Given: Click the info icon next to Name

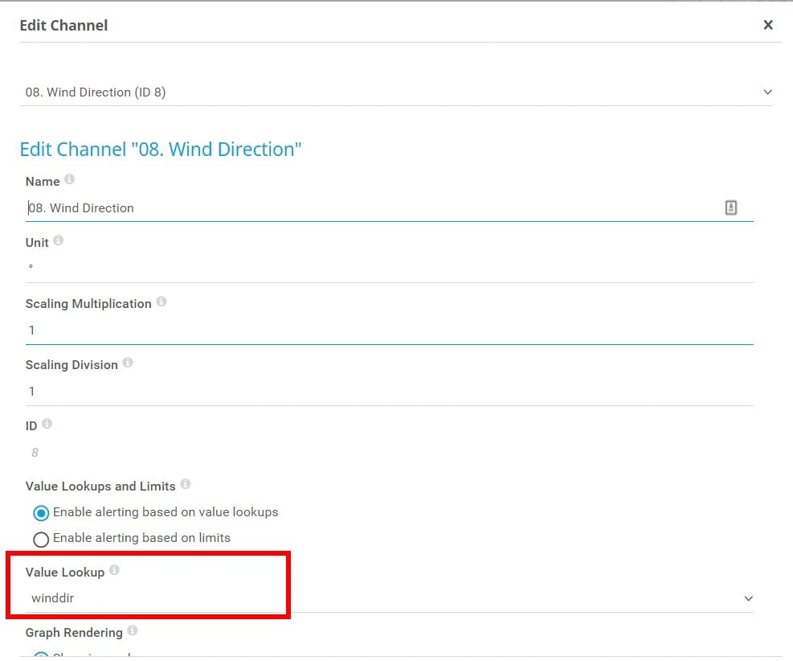Looking at the screenshot, I should [69, 179].
